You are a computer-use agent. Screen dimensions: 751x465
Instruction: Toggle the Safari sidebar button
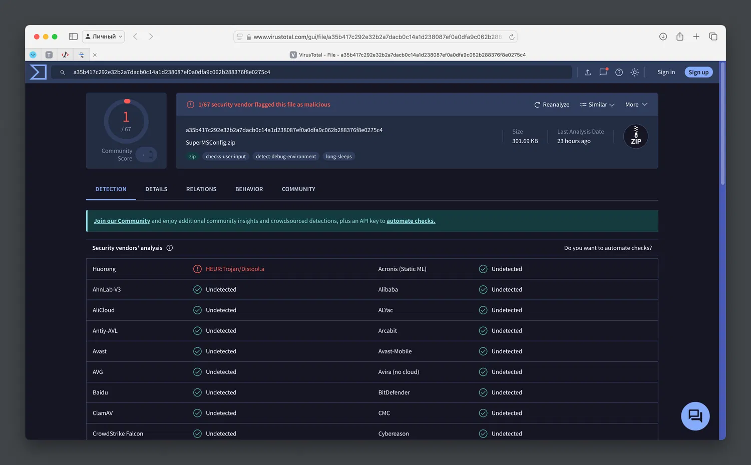[73, 37]
